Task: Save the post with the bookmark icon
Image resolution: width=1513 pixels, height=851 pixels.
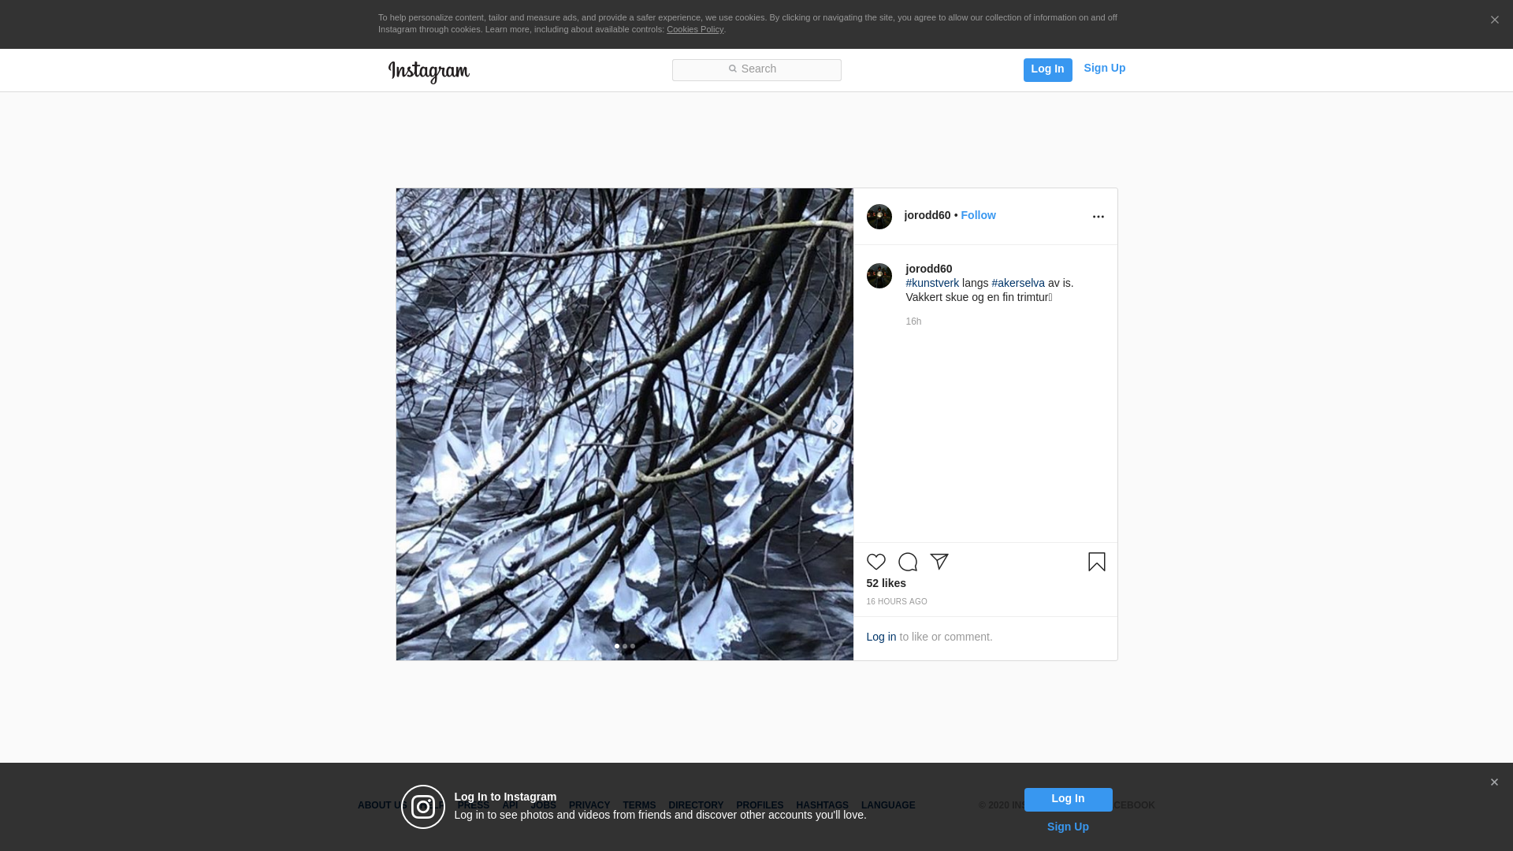Action: [x=1096, y=562]
